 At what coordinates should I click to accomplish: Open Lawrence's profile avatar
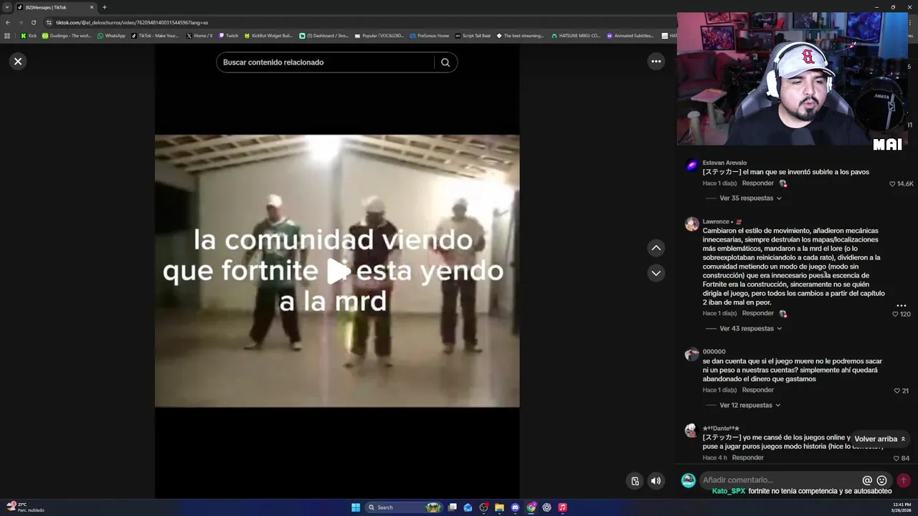(691, 224)
